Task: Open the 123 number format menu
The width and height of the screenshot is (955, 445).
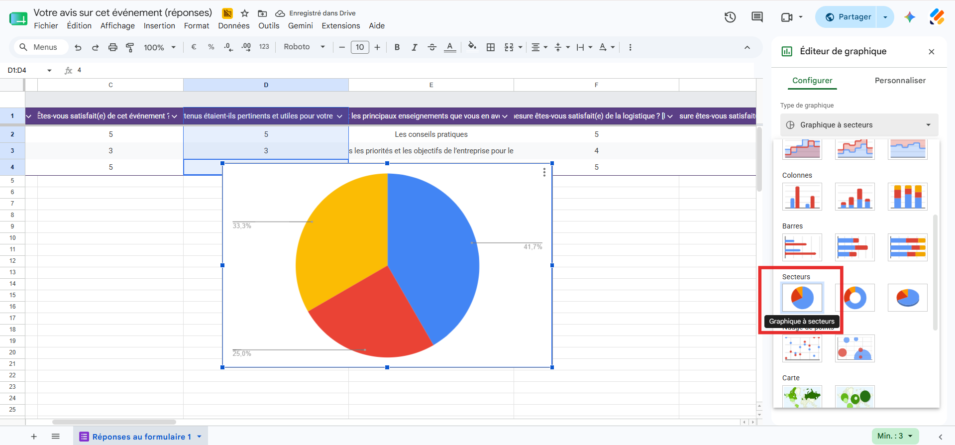Action: click(x=264, y=47)
